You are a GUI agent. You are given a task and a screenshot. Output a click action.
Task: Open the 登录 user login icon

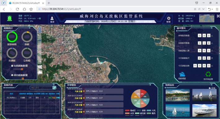pyautogui.click(x=52, y=20)
